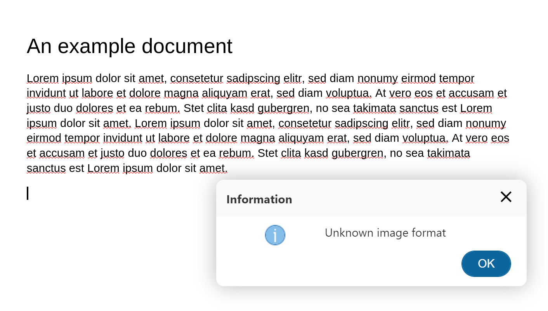Click "ipsum" at the start of the fourth line
The width and height of the screenshot is (548, 311).
(42, 124)
